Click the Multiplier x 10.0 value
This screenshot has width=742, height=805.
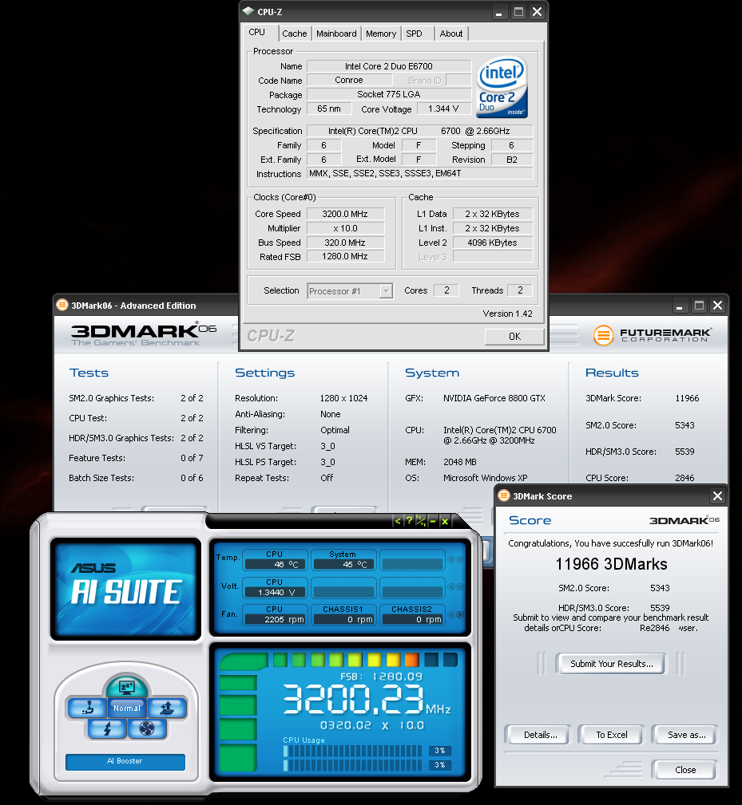pyautogui.click(x=345, y=228)
